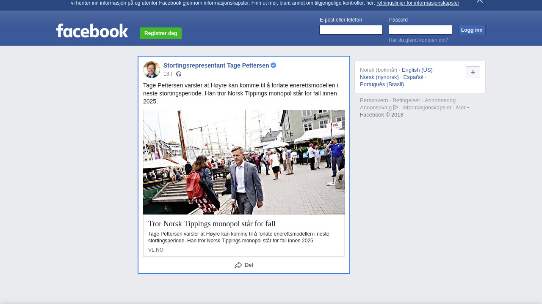
Task: Switch language to English (US)
Action: 417,70
